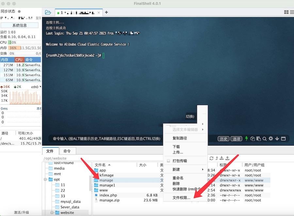Click the green lightning quick command icon
This screenshot has height=216, width=294.
[247, 138]
